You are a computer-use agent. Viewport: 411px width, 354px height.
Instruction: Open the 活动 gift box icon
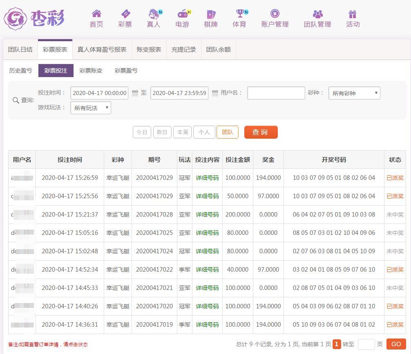coord(353,14)
